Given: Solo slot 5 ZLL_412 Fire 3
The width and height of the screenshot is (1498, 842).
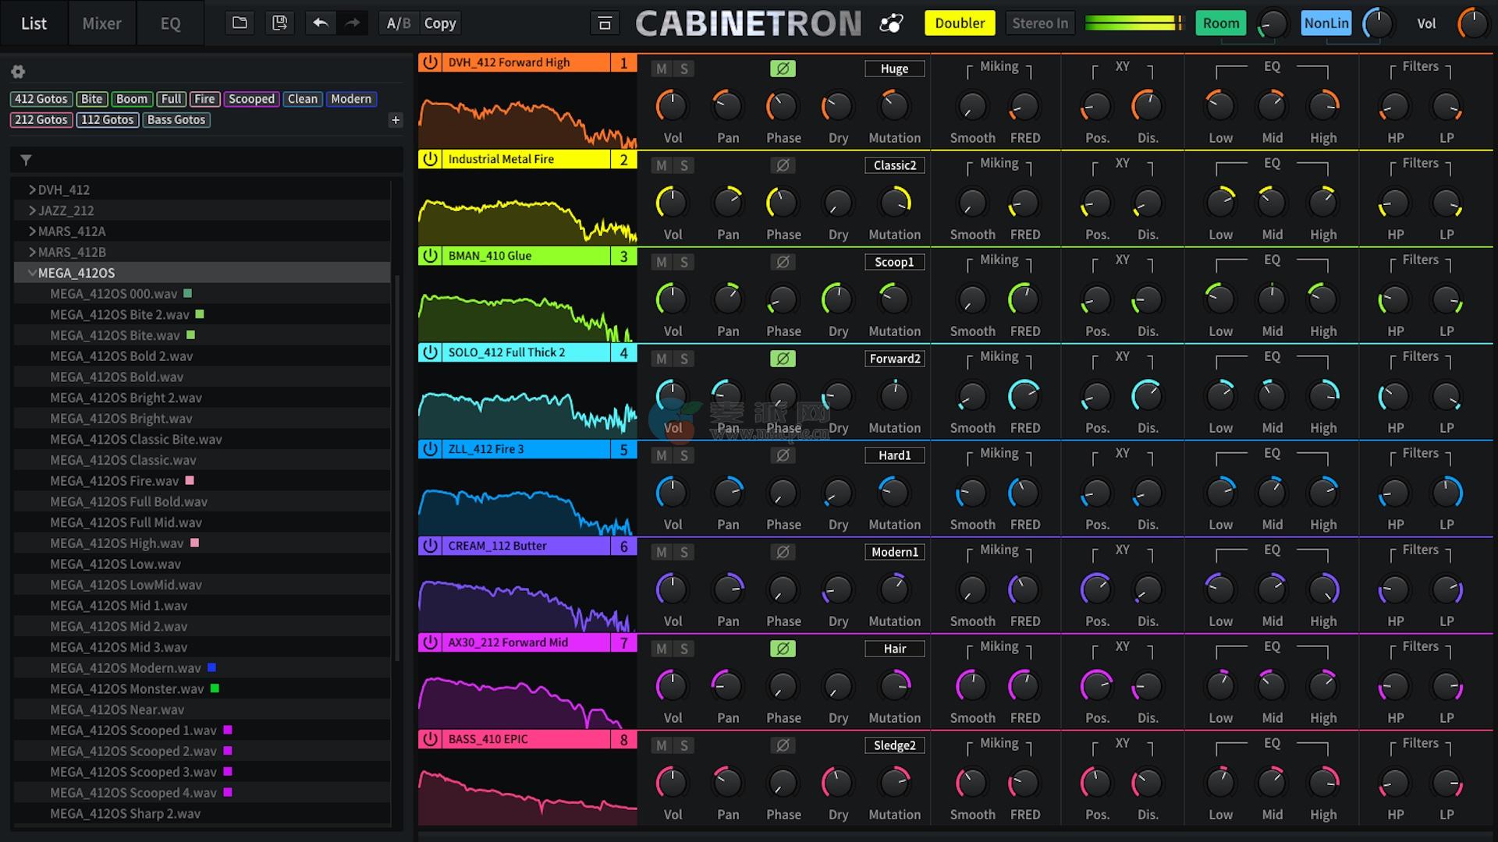Looking at the screenshot, I should pyautogui.click(x=684, y=455).
